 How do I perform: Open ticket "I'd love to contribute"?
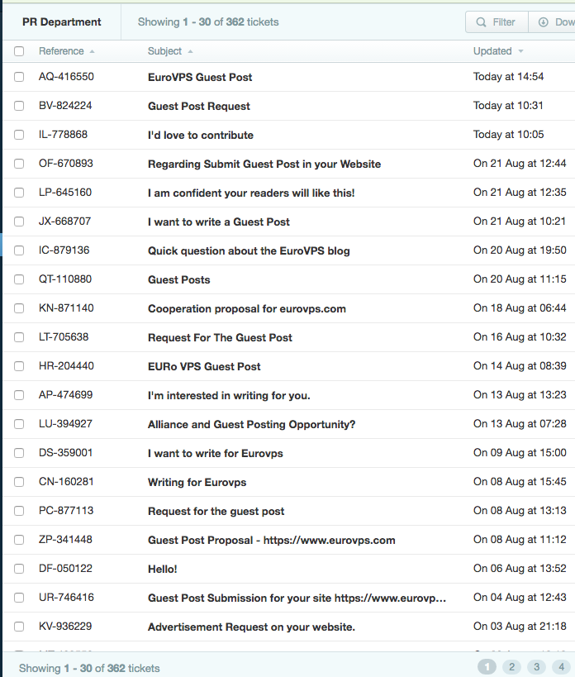pos(201,135)
